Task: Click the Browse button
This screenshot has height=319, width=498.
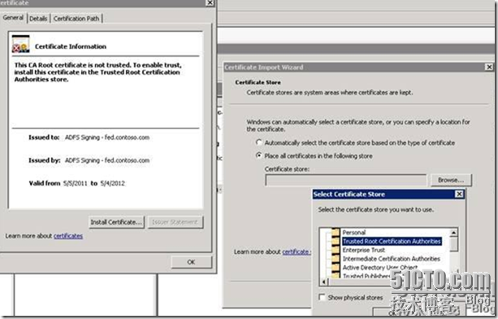Action: [451, 180]
